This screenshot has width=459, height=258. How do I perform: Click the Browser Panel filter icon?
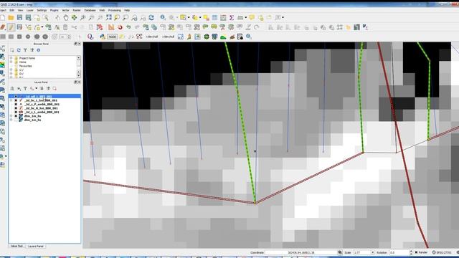pos(25,50)
